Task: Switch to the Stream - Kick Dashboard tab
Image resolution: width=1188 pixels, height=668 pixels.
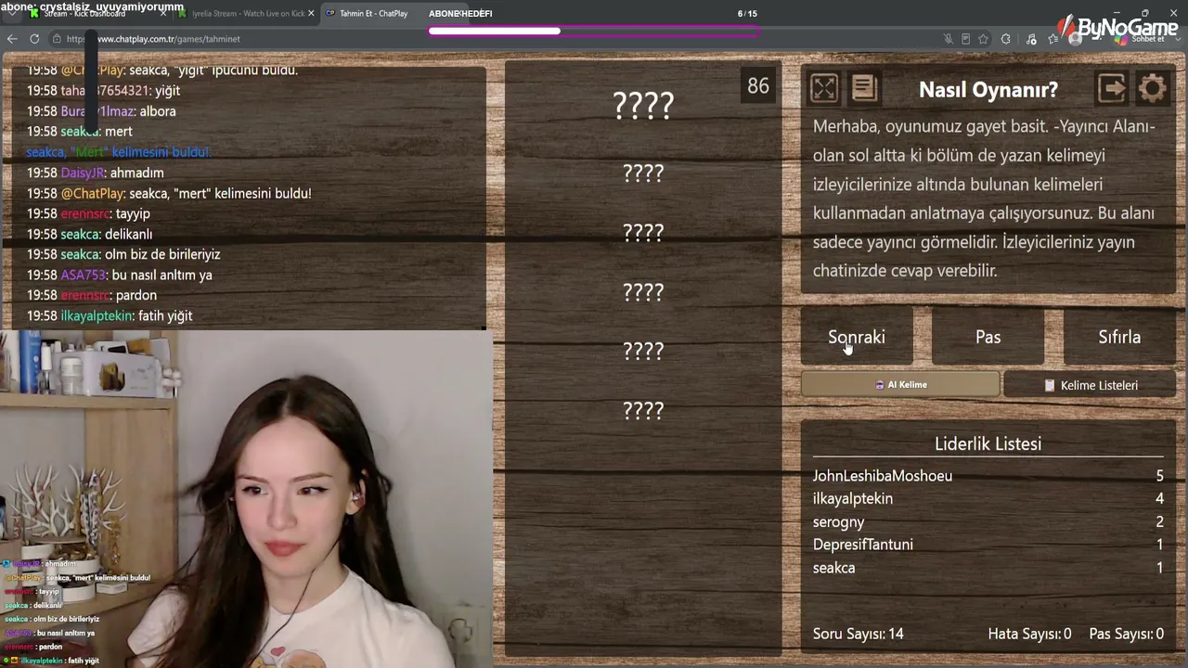Action: (97, 13)
